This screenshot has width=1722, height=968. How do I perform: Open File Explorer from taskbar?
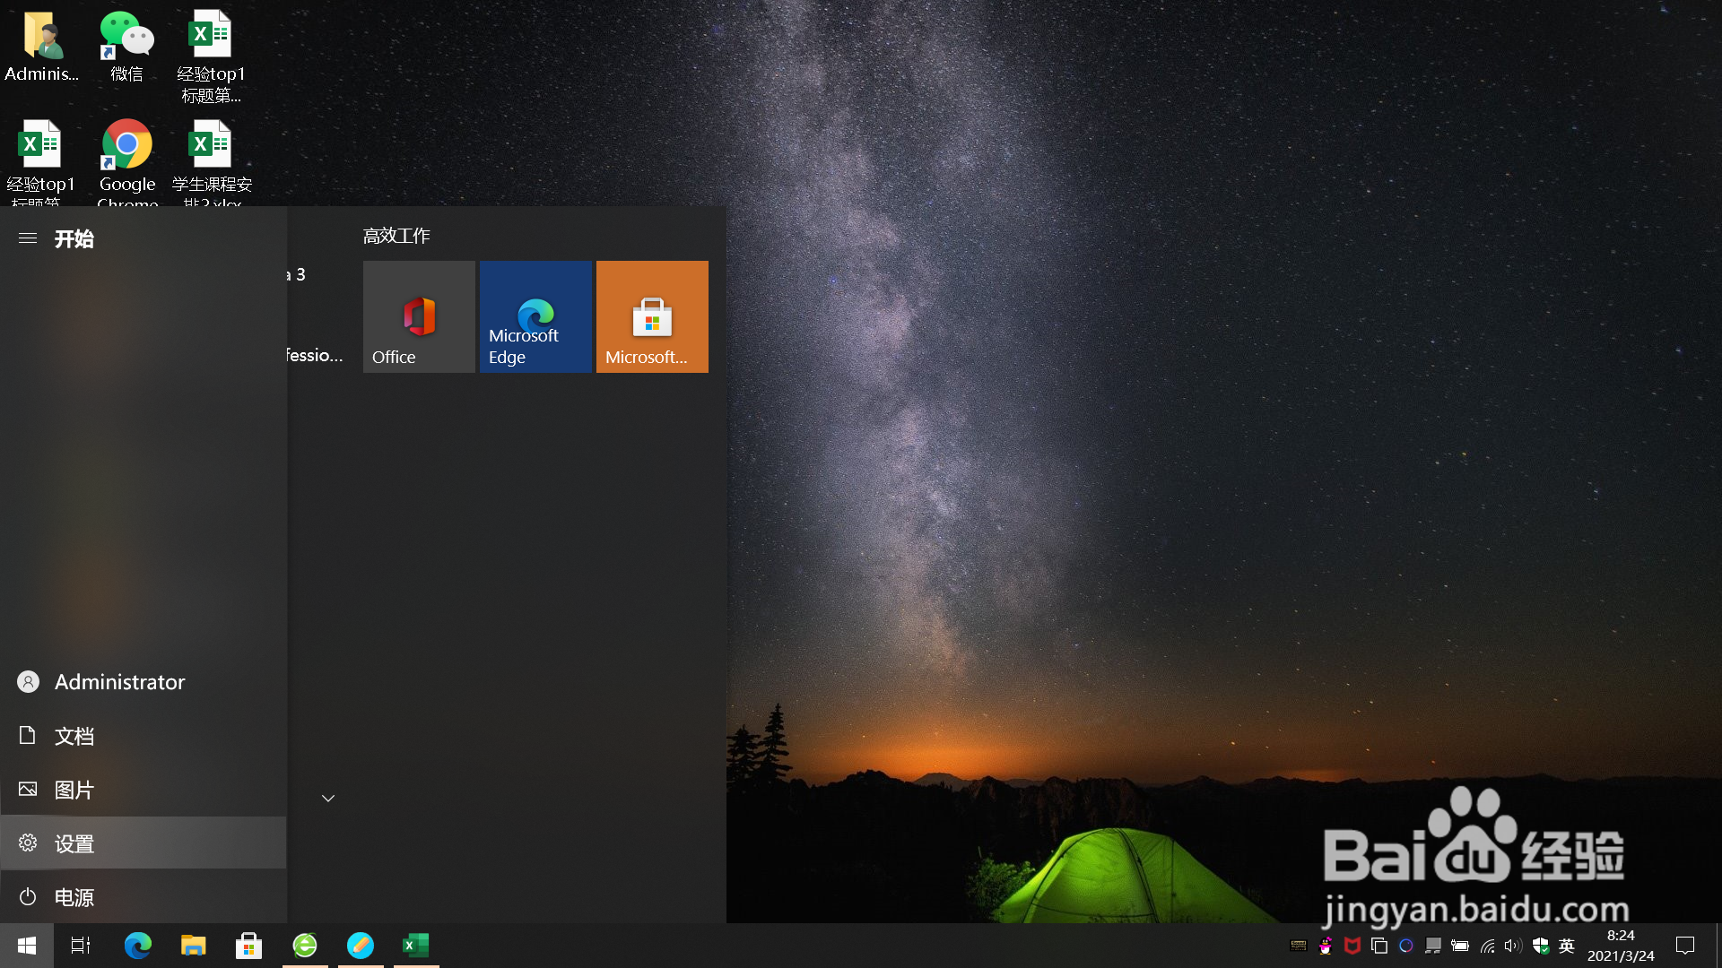tap(194, 946)
